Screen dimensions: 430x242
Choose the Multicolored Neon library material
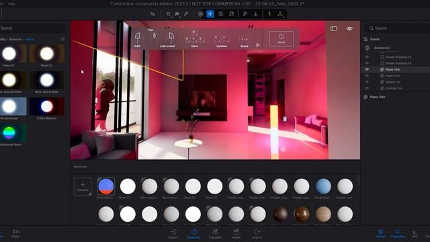(x=9, y=133)
